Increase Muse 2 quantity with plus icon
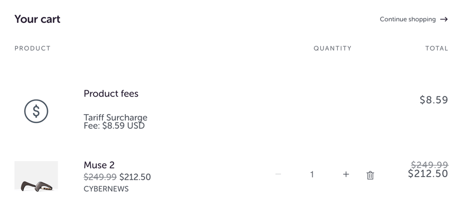This screenshot has height=220, width=468. (346, 174)
